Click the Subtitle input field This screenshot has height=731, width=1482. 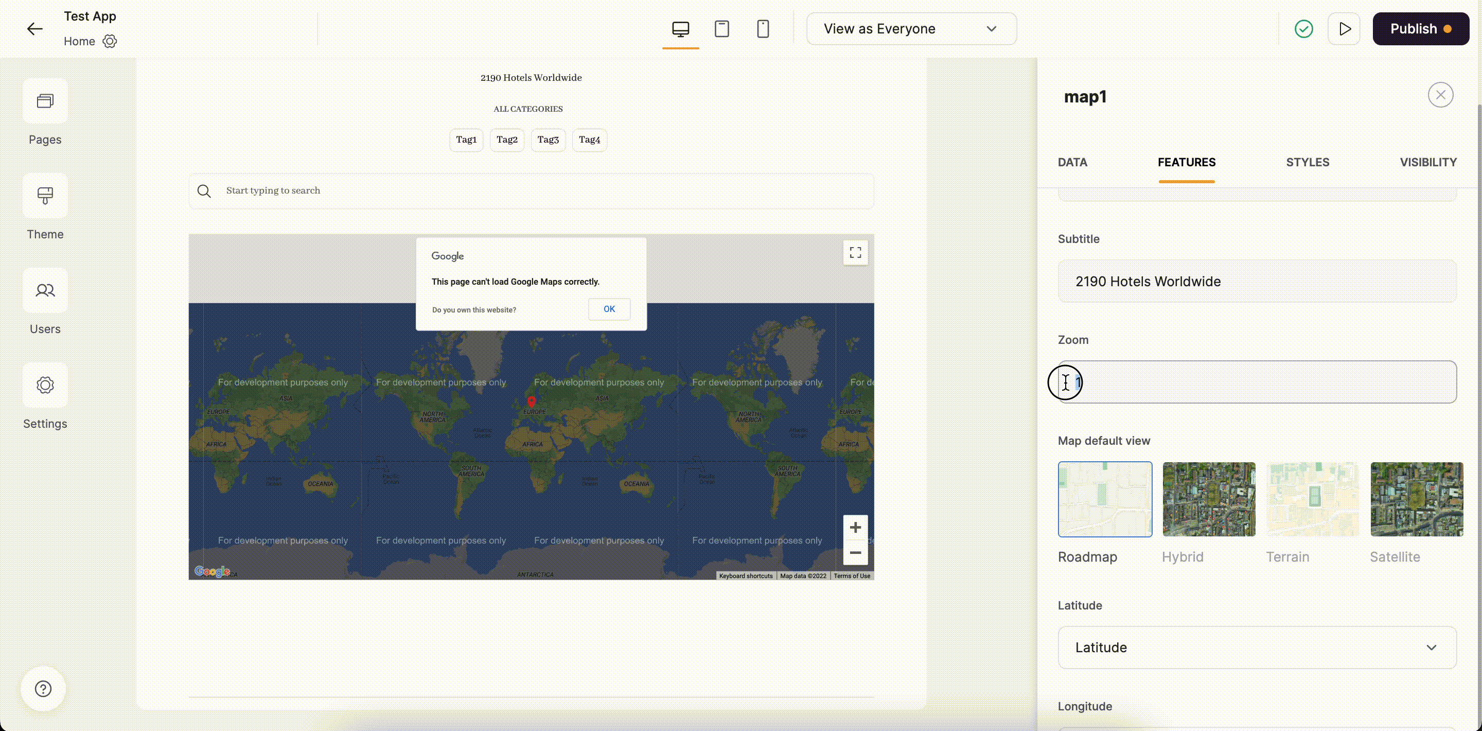(1257, 282)
